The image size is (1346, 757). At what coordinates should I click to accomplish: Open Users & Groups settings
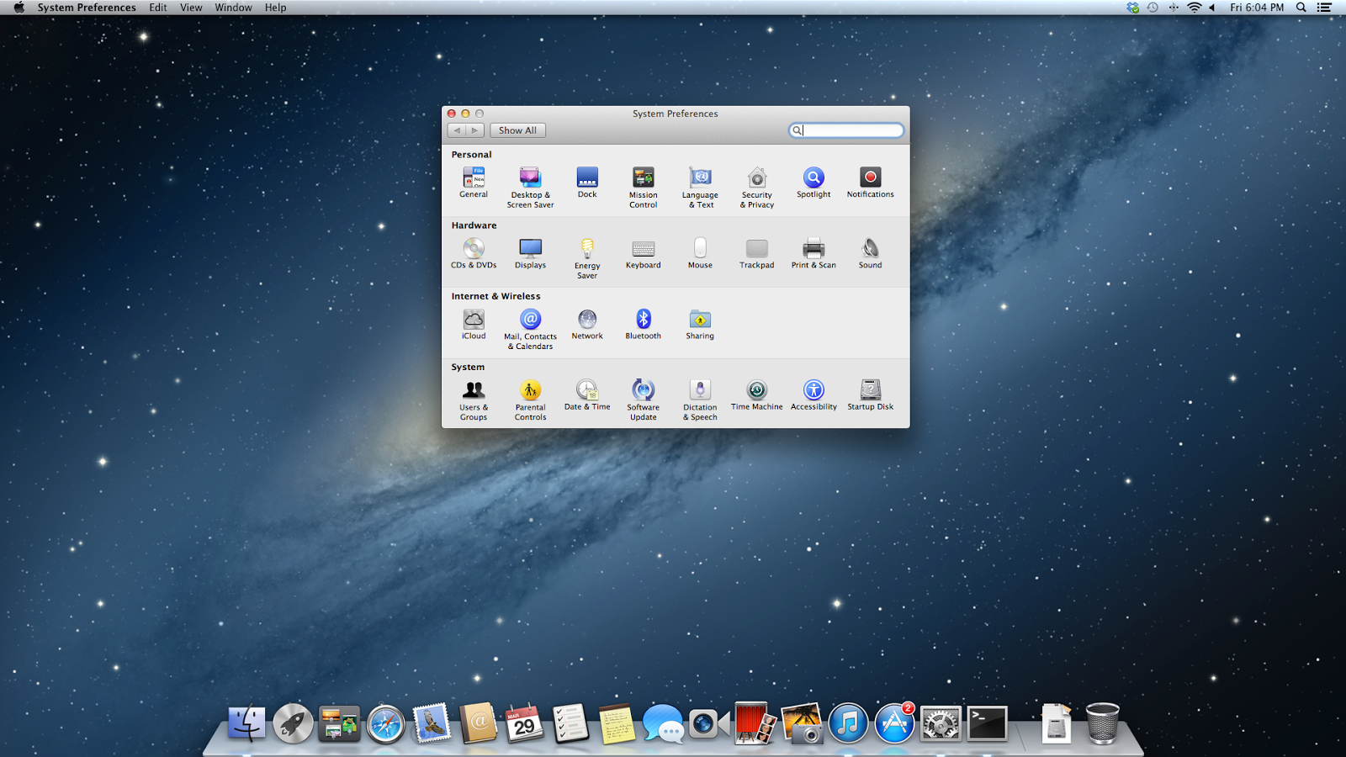point(473,391)
